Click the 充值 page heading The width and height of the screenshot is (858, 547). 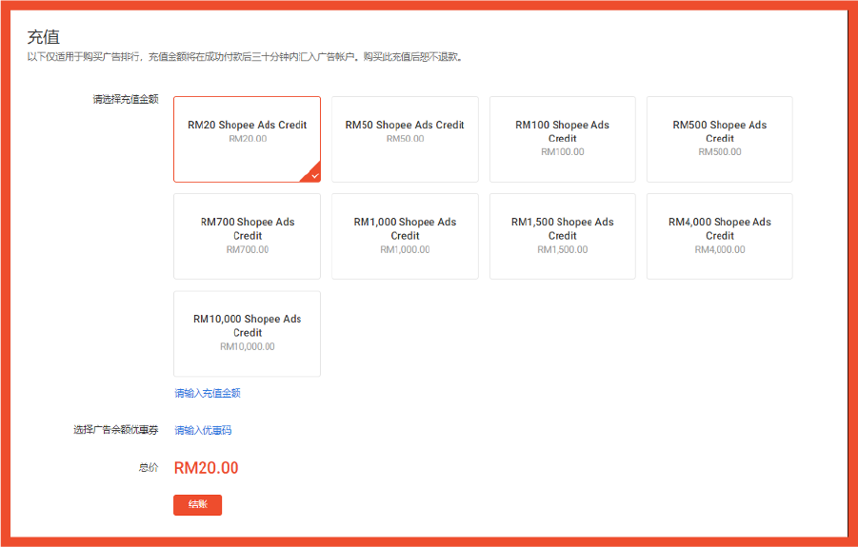point(43,36)
